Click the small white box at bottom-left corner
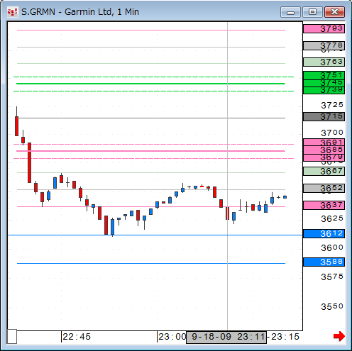Viewport: 352px width, 351px height. click(12, 336)
